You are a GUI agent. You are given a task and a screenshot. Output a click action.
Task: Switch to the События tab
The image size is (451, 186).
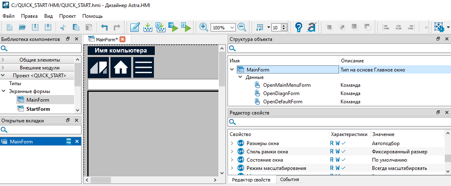click(290, 179)
